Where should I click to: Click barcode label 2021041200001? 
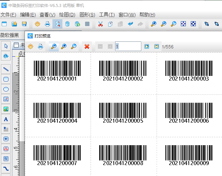tap(57, 71)
